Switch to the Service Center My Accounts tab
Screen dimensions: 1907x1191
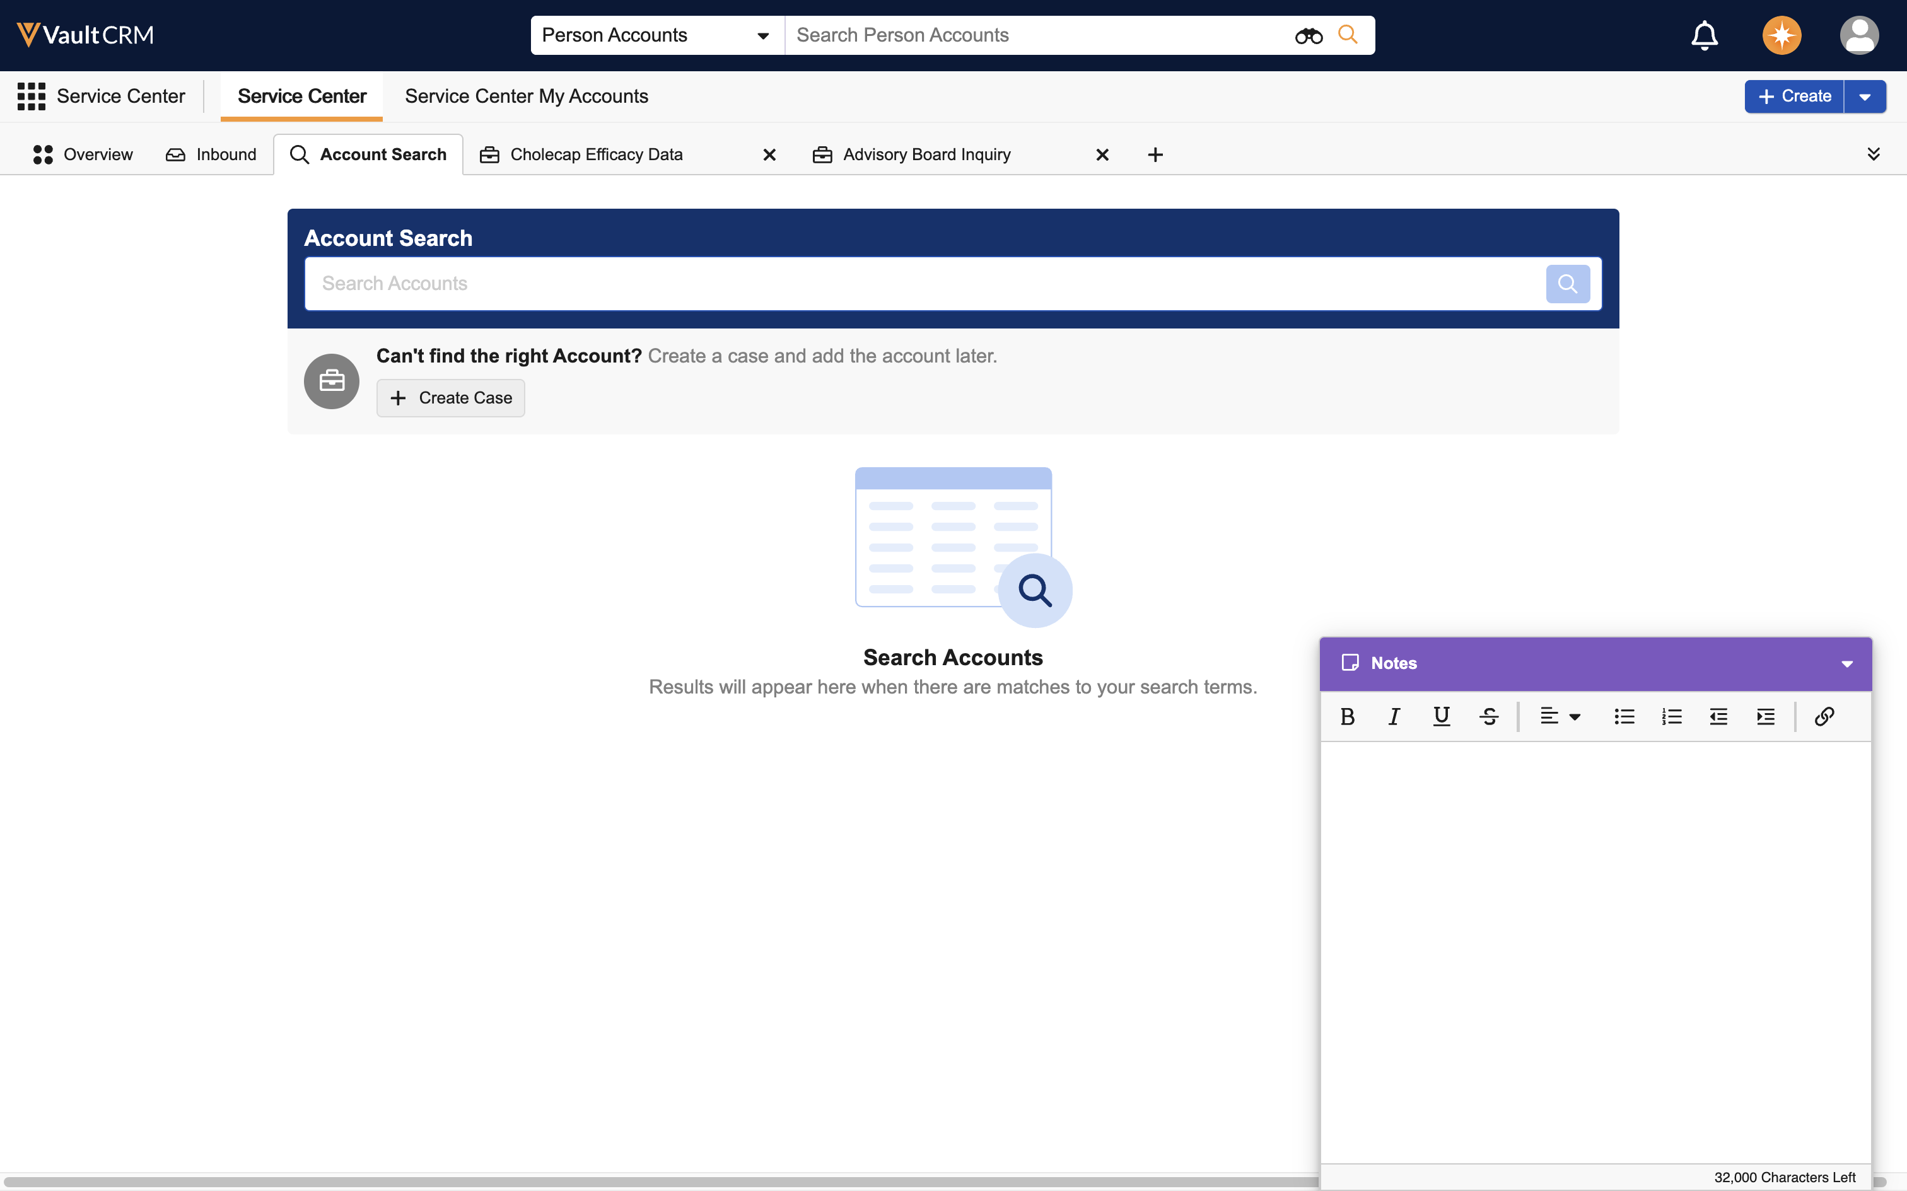pos(526,96)
